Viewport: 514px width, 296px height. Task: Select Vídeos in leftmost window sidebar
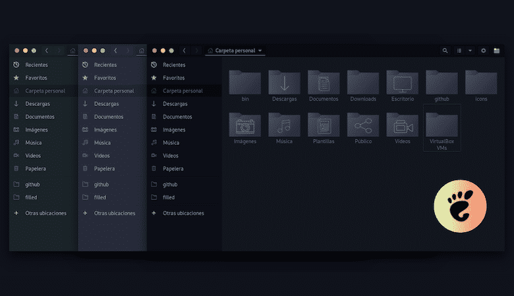coord(43,156)
